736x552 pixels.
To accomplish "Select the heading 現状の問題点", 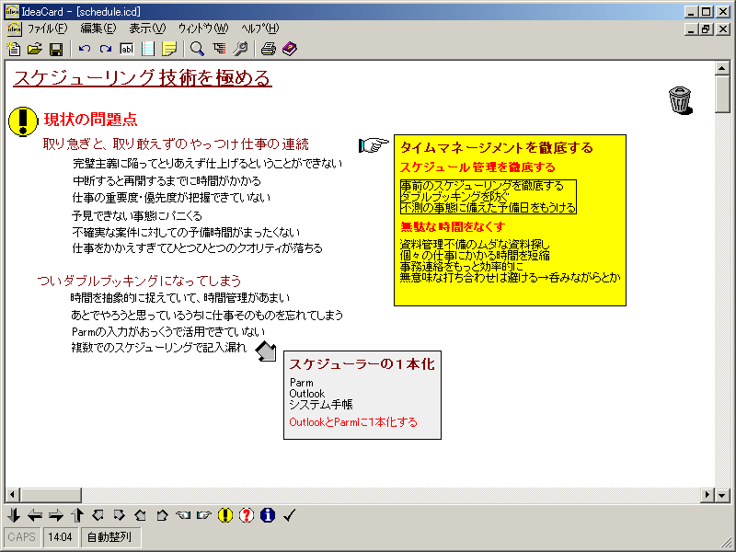I will pyautogui.click(x=90, y=120).
